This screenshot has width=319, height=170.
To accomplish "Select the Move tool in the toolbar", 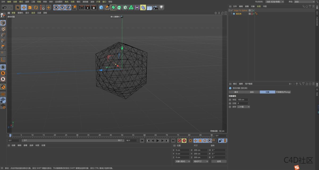I will 23,7.
